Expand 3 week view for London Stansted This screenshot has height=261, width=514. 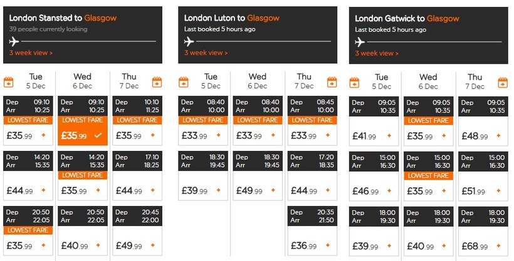click(x=31, y=53)
